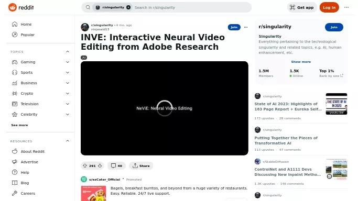Click the Blog book icon

coord(15,183)
